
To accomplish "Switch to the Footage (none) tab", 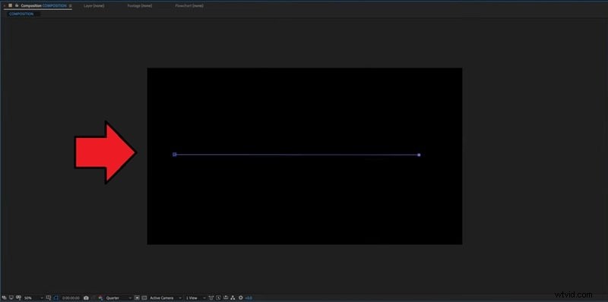I will pos(140,6).
